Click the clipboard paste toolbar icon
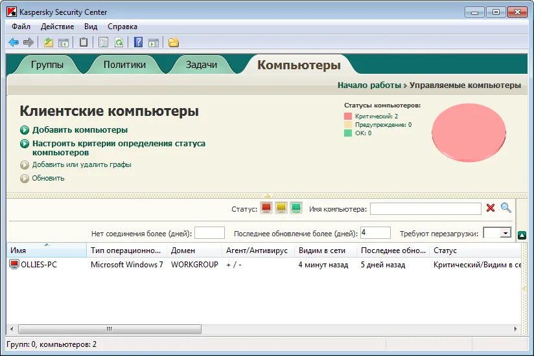The image size is (534, 356). point(84,42)
